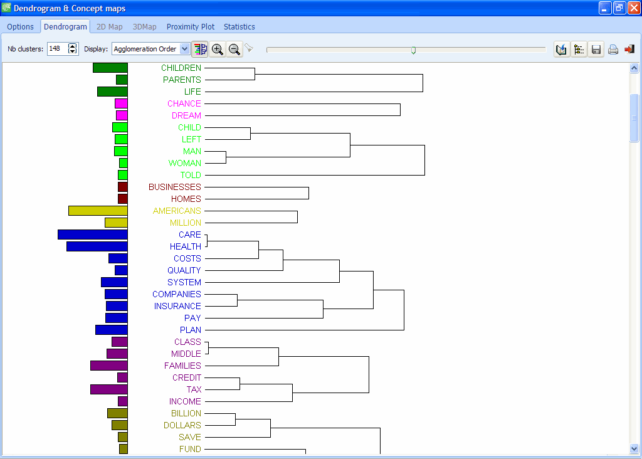Click the grayed pin icon beside zoom out
Viewport: 642px width, 459px height.
point(249,48)
